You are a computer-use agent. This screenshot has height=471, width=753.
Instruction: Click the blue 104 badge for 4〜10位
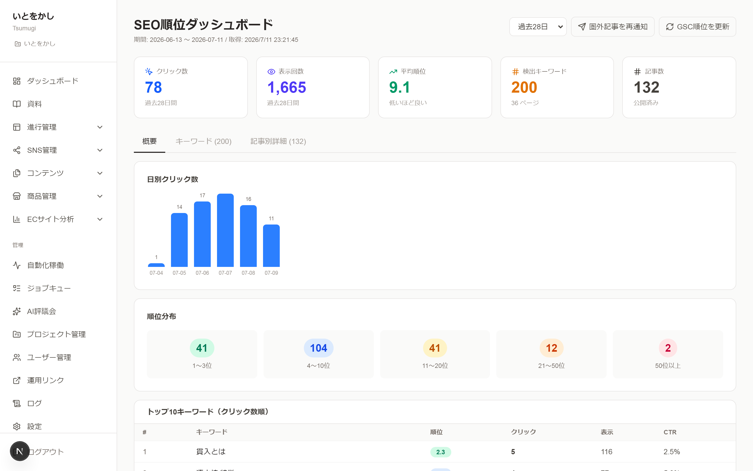pos(318,348)
